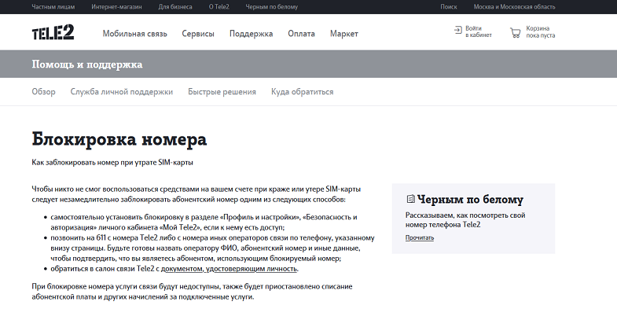The height and width of the screenshot is (309, 617).
Task: Open Поддержка menu
Action: pyautogui.click(x=251, y=34)
